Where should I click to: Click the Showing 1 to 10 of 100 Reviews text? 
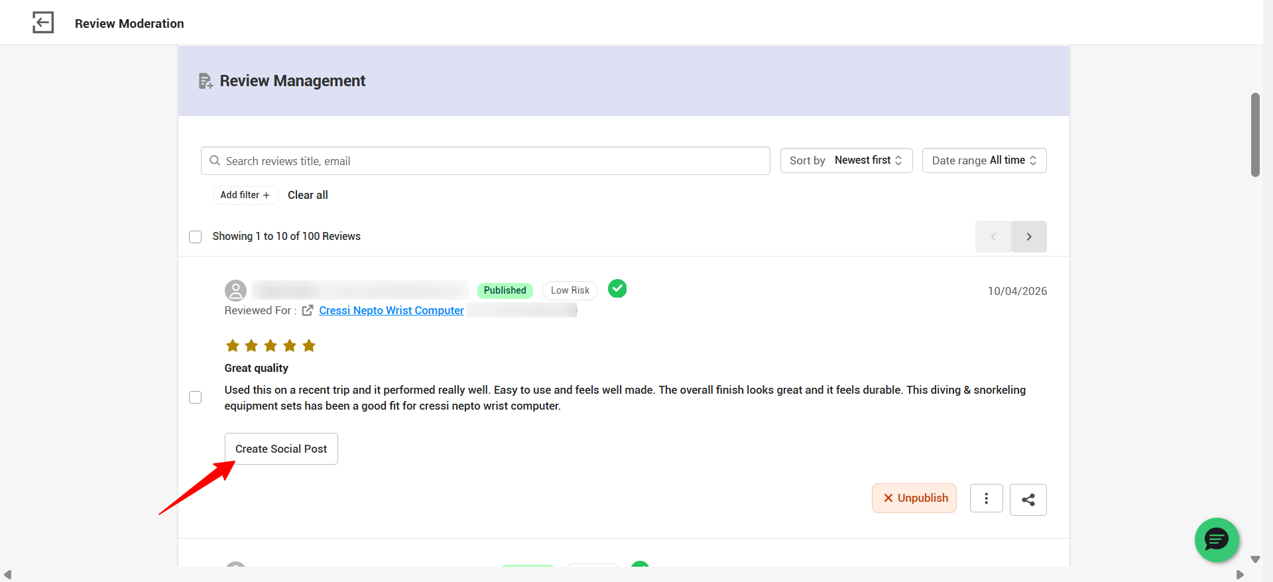click(x=286, y=236)
